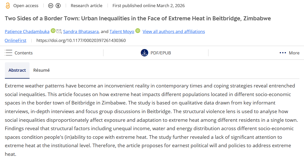Select the Abstract tab

coord(17,70)
